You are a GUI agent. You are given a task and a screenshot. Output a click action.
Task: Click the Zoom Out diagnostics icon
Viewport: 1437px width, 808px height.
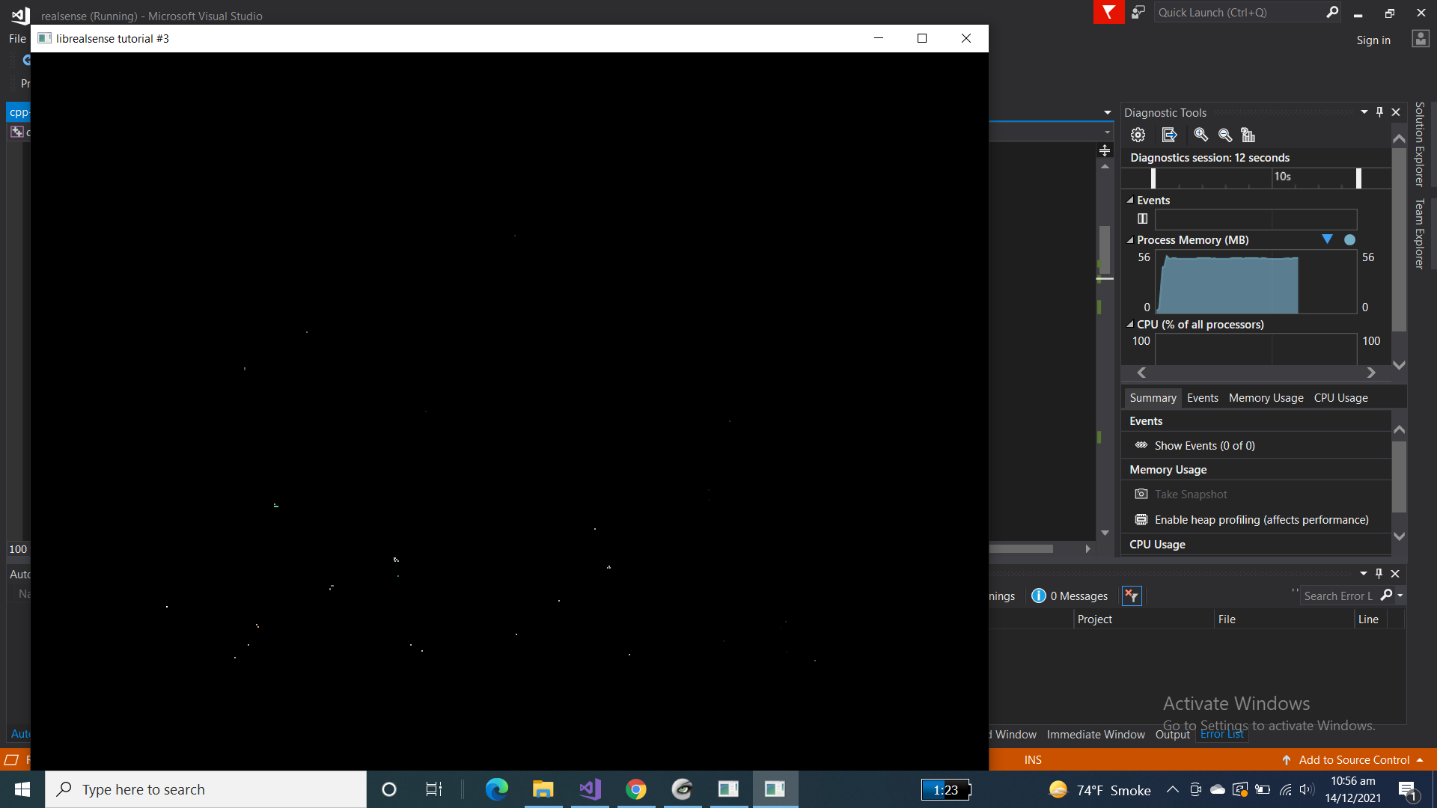(x=1224, y=135)
